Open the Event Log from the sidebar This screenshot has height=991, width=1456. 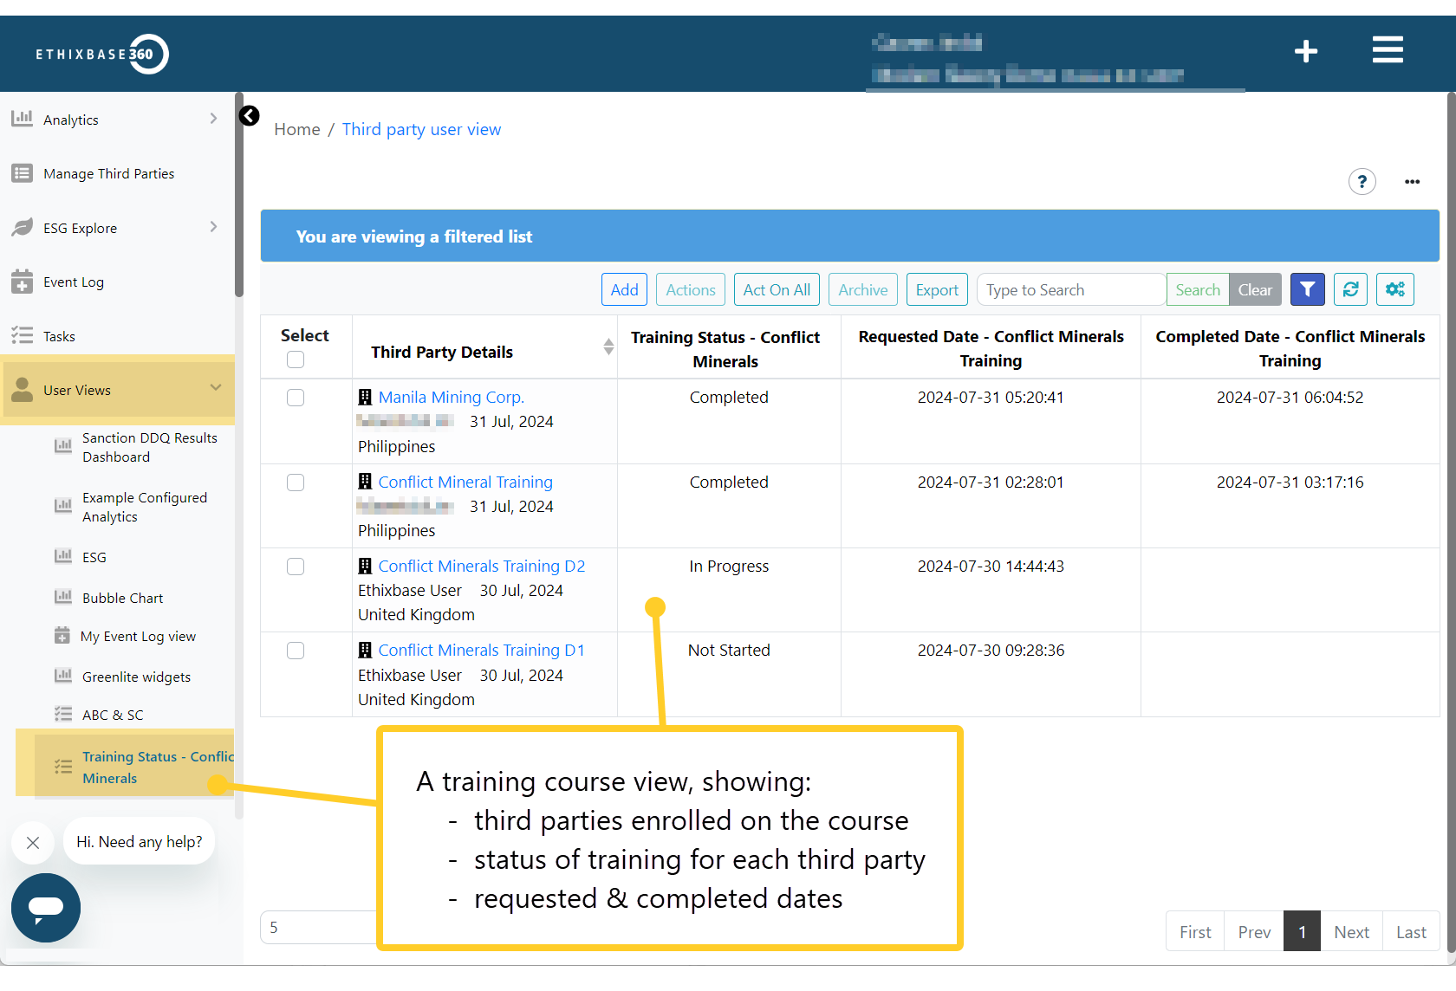point(23,282)
